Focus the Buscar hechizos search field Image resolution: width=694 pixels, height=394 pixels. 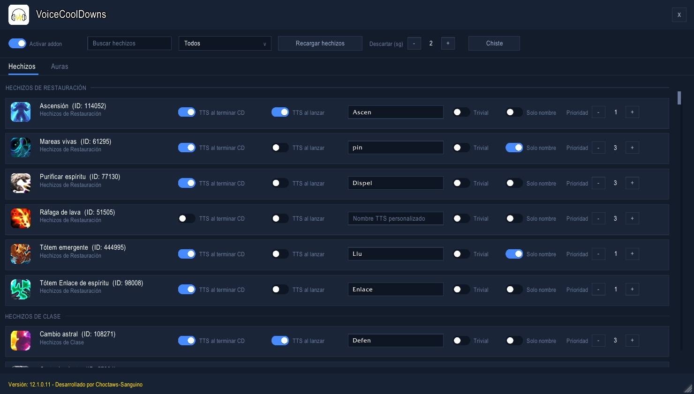point(129,44)
